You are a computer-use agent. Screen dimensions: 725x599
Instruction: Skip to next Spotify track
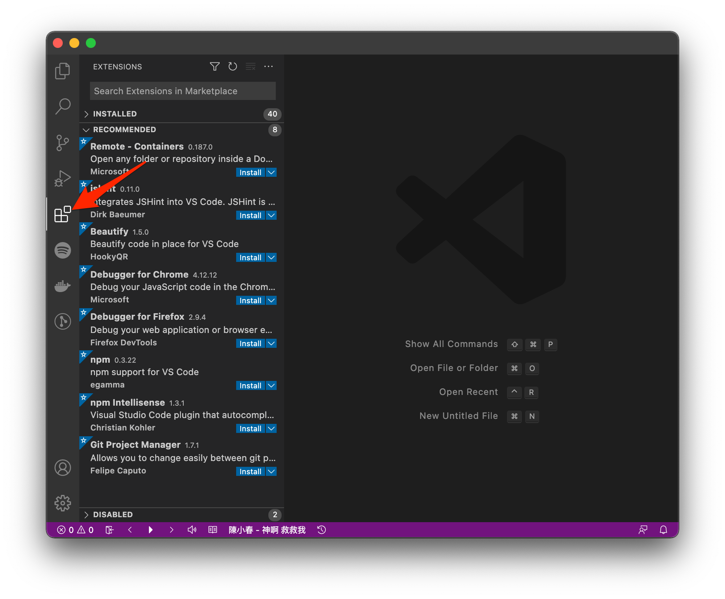click(171, 530)
